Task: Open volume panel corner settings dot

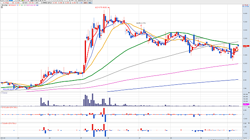Action: tap(249, 93)
